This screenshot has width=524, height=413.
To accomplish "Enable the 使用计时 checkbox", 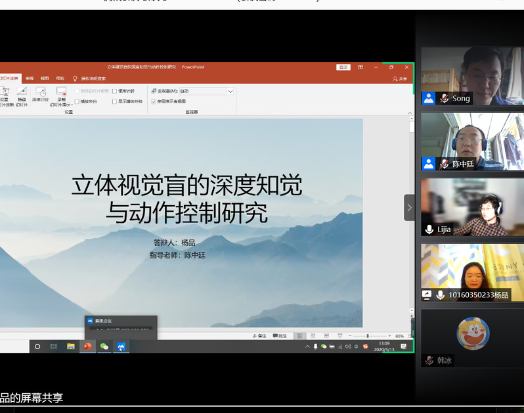I will [115, 91].
